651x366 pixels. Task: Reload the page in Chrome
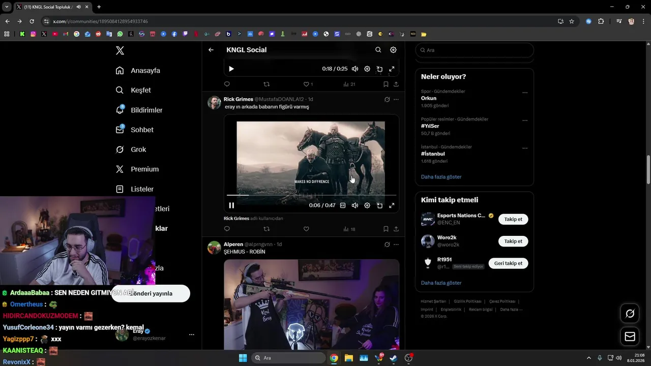coord(32,21)
